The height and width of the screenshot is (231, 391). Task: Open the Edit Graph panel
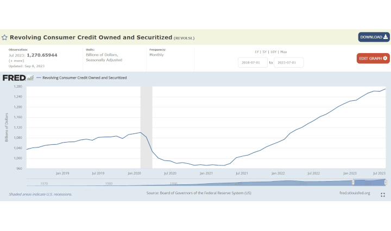[x=373, y=58]
